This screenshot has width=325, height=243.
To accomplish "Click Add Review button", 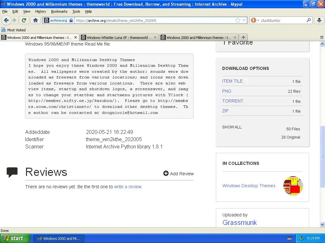I will pyautogui.click(x=178, y=174).
